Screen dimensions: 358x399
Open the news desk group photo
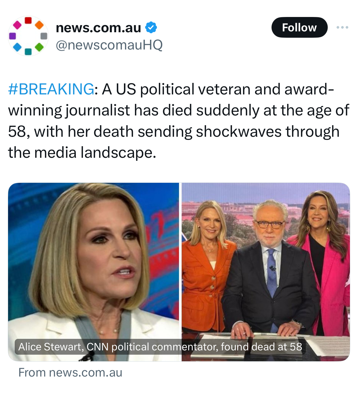click(x=265, y=272)
